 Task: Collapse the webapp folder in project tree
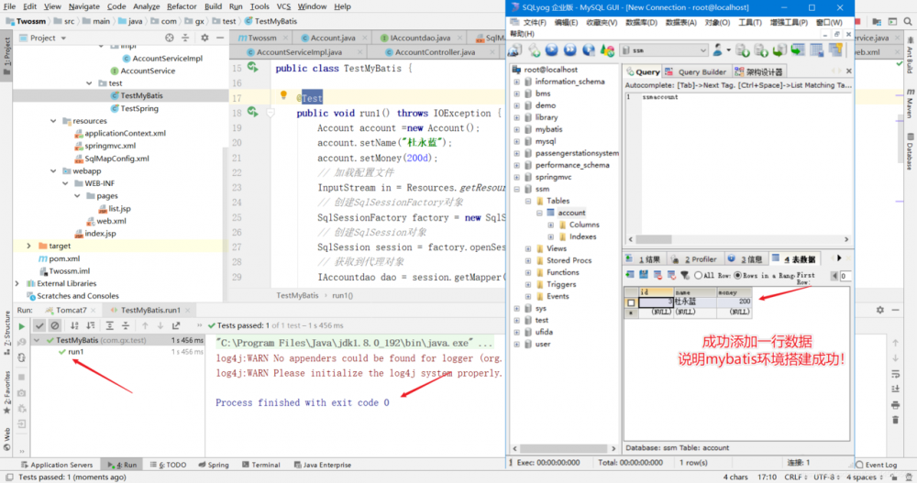53,170
